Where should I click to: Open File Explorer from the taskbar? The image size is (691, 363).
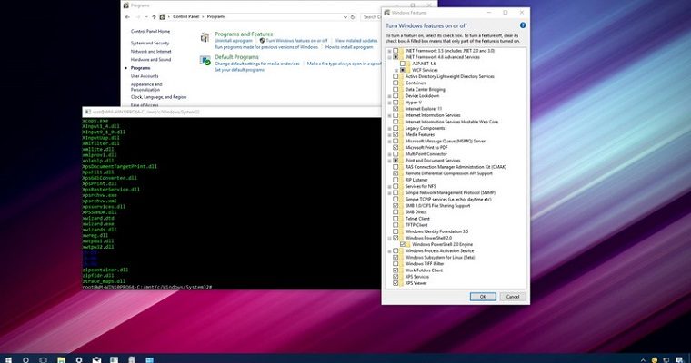[61, 360]
